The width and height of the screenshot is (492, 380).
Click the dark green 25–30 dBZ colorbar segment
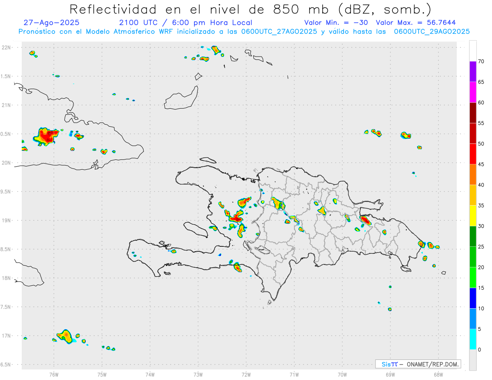[473, 236]
